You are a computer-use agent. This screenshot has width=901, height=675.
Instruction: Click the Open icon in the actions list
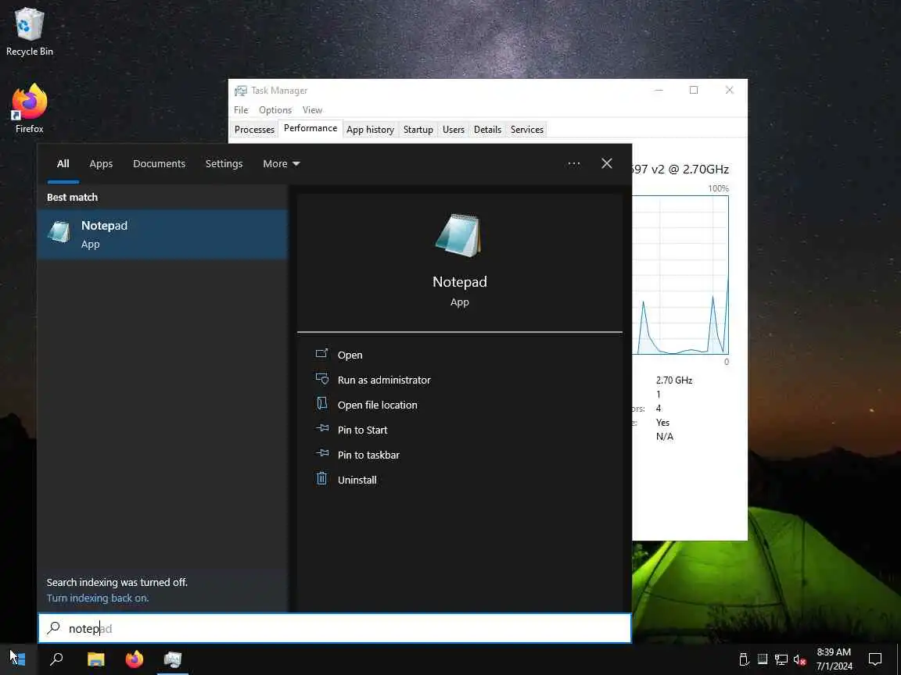click(321, 354)
